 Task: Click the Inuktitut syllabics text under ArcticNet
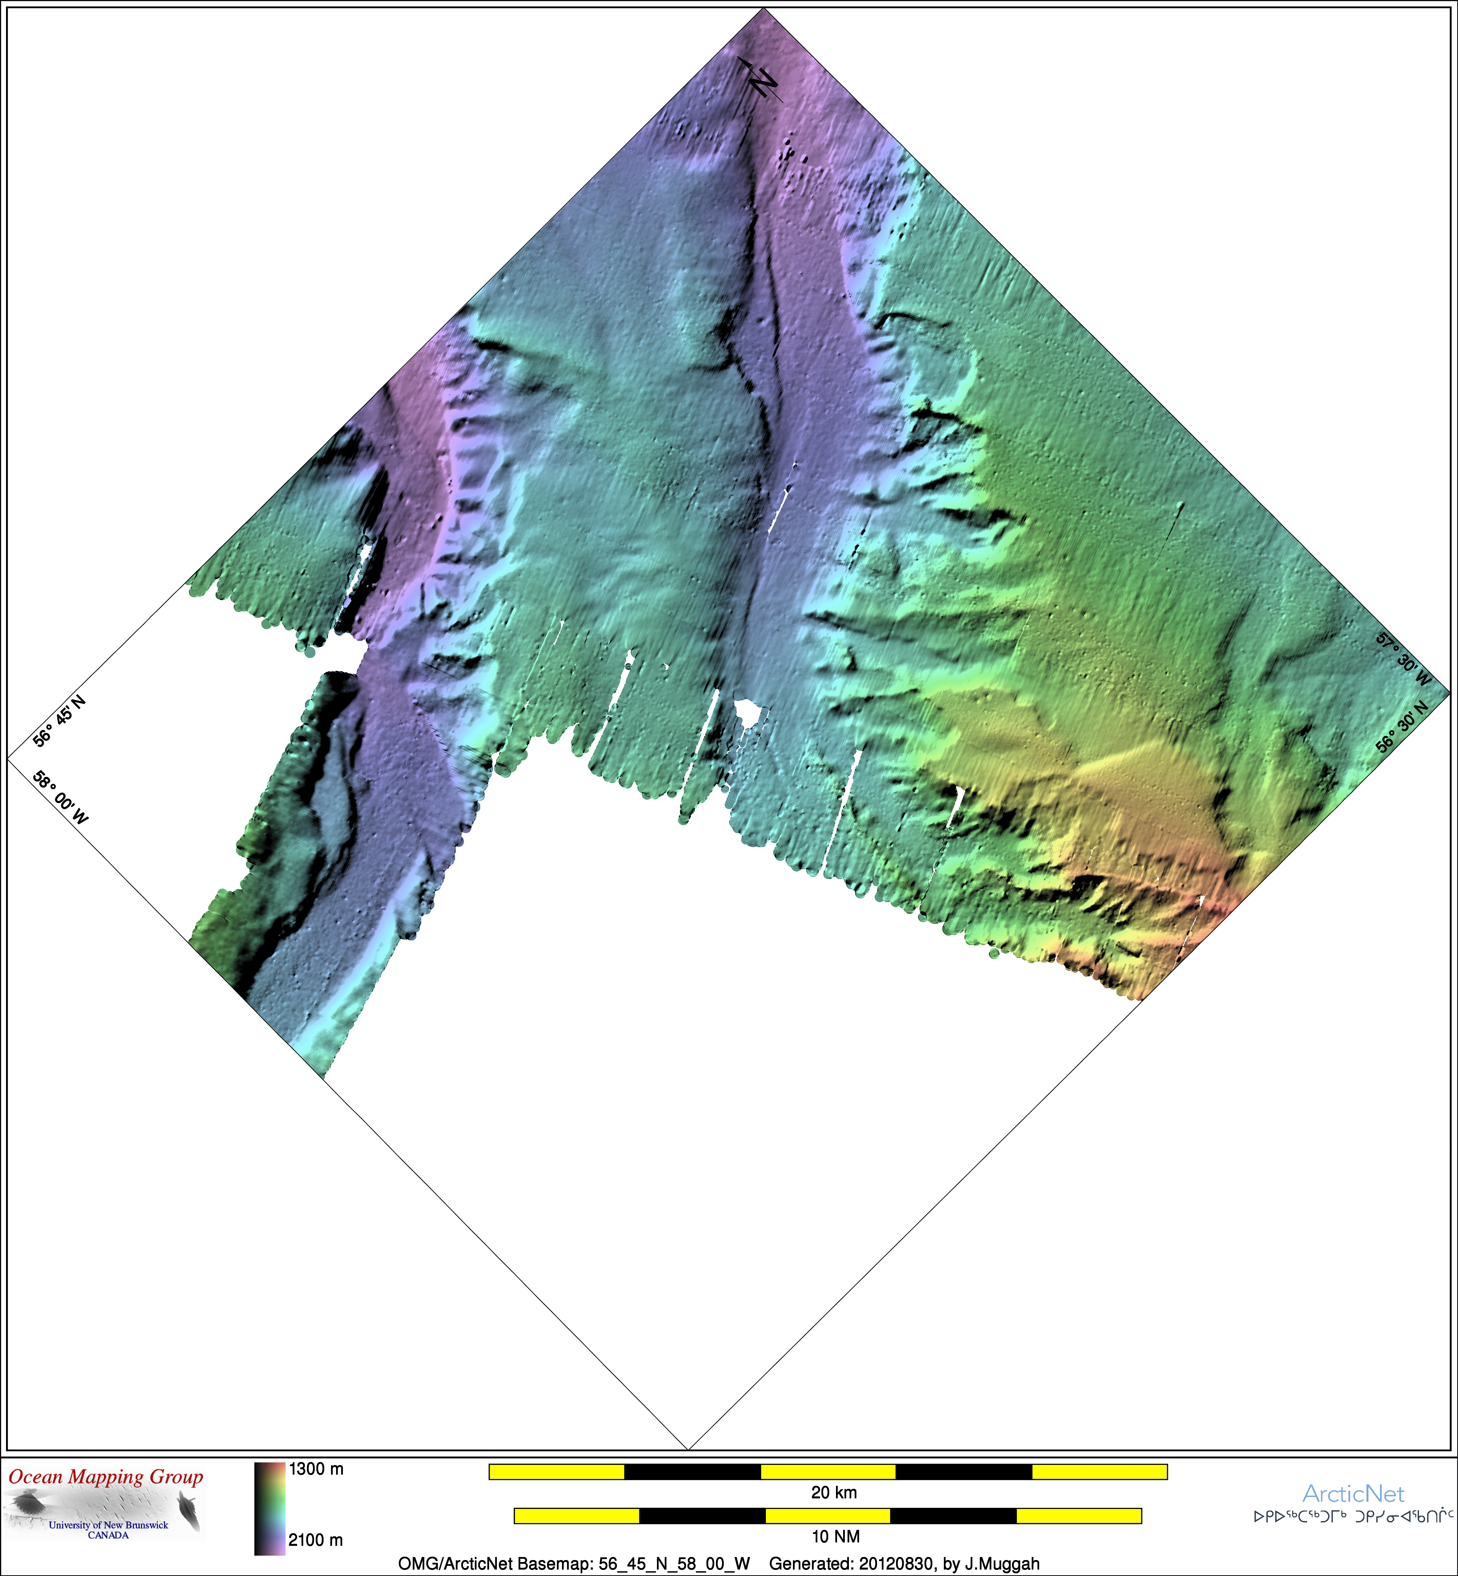[1354, 1516]
